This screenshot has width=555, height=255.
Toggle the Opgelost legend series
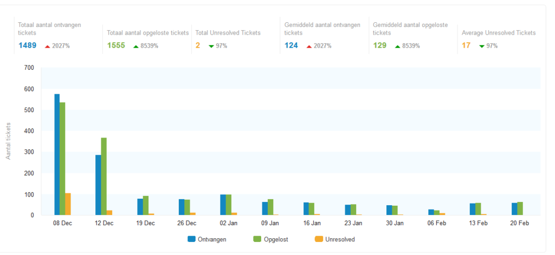click(x=271, y=239)
